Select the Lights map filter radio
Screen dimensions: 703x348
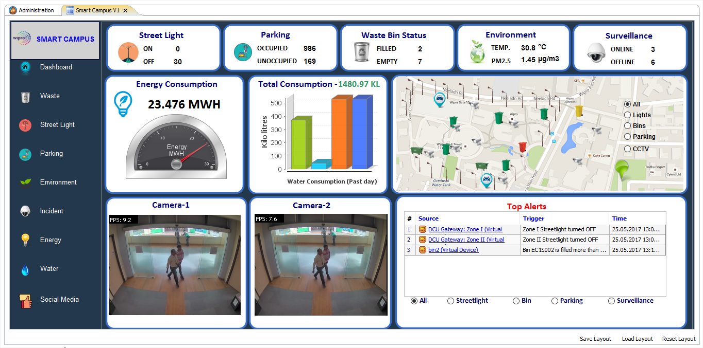(627, 115)
